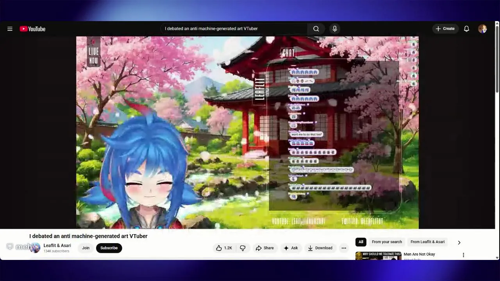
Task: Select the From your search chip
Action: 387,242
